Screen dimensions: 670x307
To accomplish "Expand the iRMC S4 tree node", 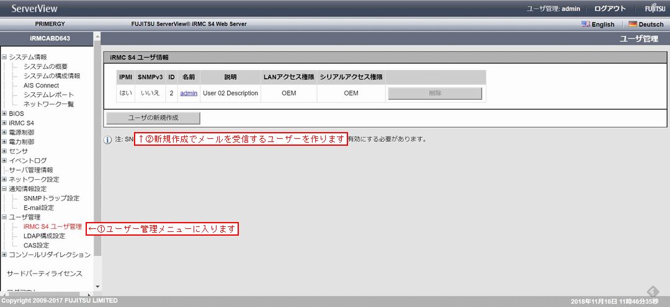I will point(4,123).
